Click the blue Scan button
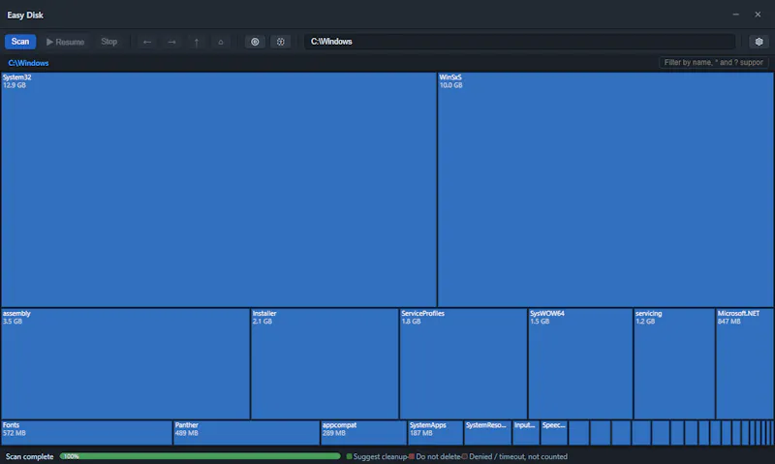This screenshot has width=775, height=464. tap(20, 42)
